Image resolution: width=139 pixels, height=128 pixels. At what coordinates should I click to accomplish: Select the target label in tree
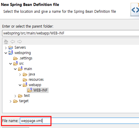24,101
